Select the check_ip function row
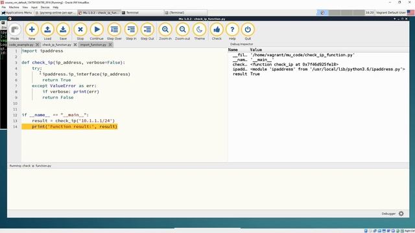 (318, 65)
